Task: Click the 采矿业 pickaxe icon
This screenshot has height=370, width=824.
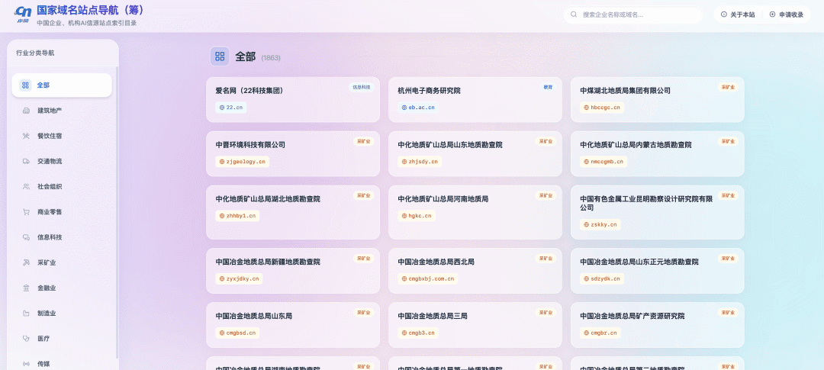Action: click(26, 262)
